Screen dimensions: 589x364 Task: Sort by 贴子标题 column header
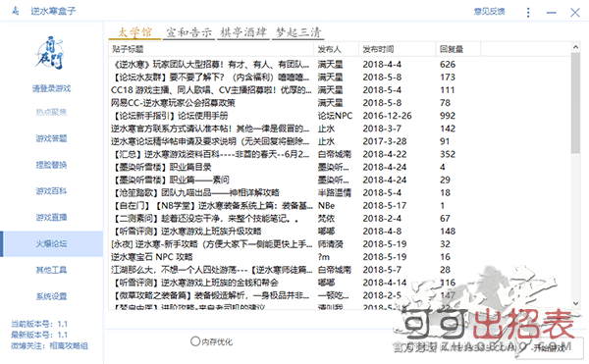(x=211, y=49)
